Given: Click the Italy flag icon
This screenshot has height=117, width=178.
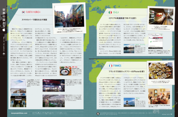Looking at the screenshot, I should pyautogui.click(x=110, y=12).
